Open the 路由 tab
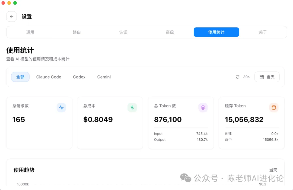The image size is (293, 190). coord(77,32)
